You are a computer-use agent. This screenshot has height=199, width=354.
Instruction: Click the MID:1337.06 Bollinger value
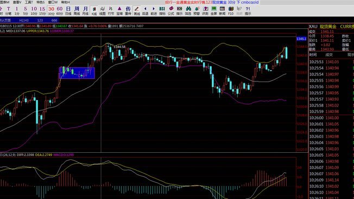click(16, 31)
